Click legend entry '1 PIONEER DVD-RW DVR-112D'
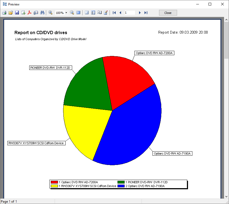The height and width of the screenshot is (204, 229). (146, 182)
